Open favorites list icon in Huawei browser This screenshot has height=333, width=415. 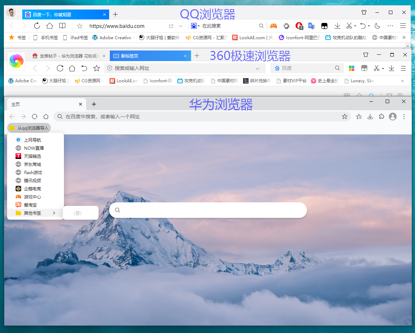[359, 117]
